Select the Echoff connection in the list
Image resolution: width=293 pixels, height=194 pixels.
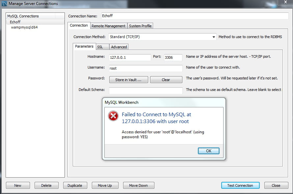coord(35,22)
